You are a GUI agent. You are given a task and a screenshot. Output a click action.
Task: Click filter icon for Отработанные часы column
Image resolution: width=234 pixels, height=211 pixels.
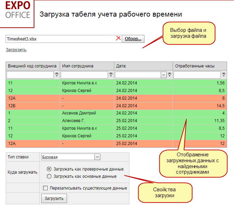(224, 75)
